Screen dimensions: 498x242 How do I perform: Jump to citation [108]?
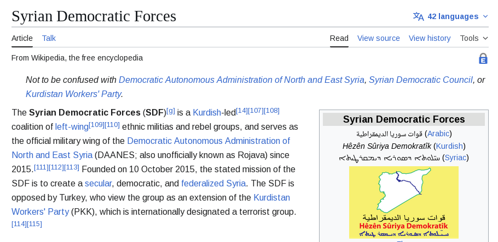coord(271,111)
